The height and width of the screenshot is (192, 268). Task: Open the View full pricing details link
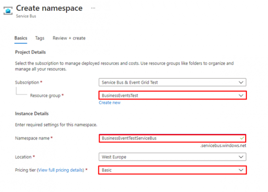click(x=61, y=170)
